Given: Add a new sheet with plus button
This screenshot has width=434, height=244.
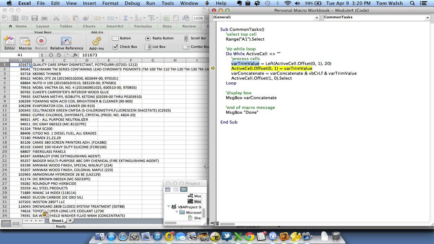Looking at the screenshot, I should 70,221.
